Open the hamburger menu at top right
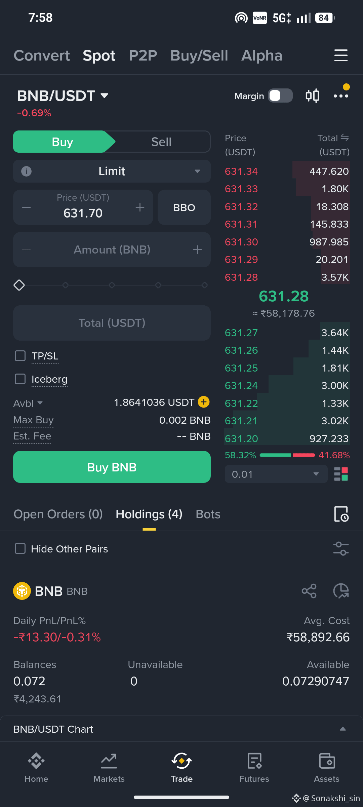Viewport: 363px width, 807px height. (341, 55)
